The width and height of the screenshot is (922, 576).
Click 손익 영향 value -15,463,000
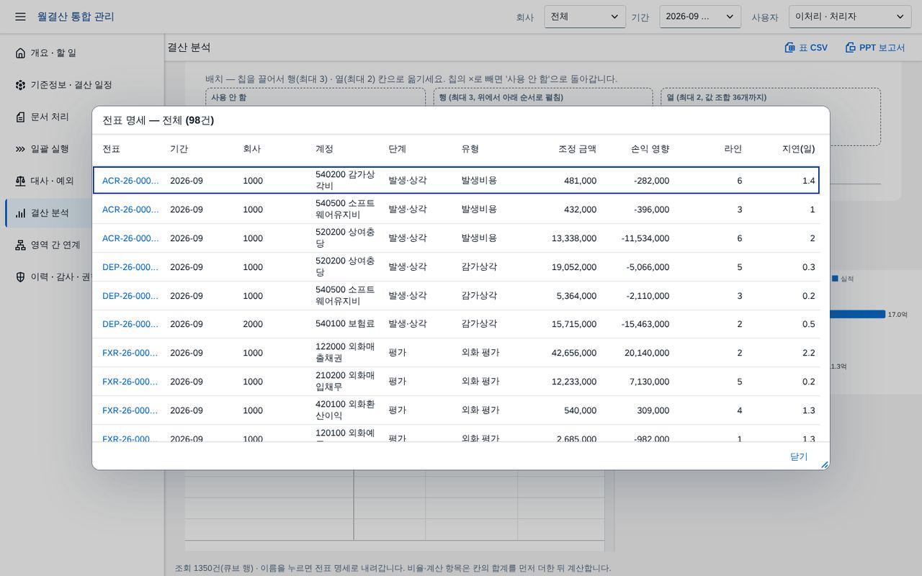[x=645, y=324]
